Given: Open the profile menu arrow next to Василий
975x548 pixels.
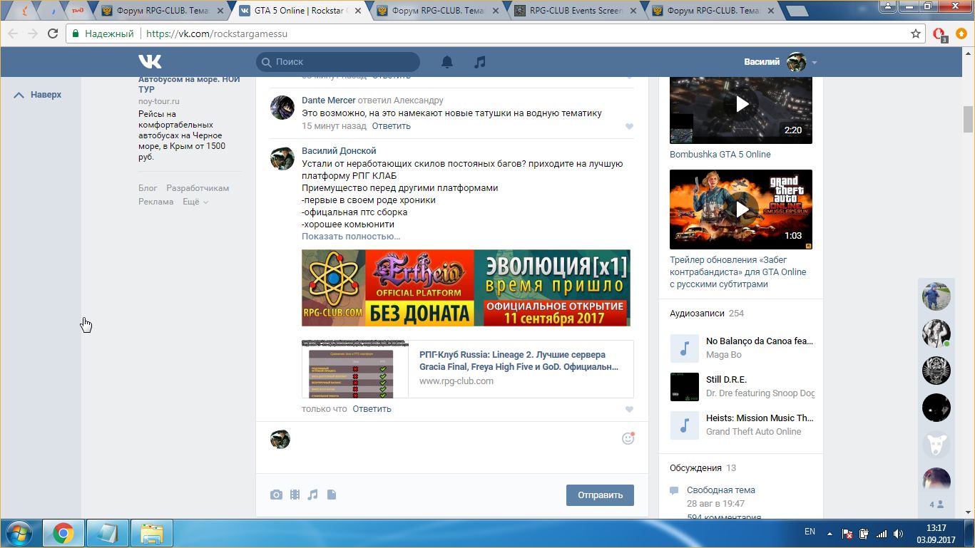Looking at the screenshot, I should (815, 63).
